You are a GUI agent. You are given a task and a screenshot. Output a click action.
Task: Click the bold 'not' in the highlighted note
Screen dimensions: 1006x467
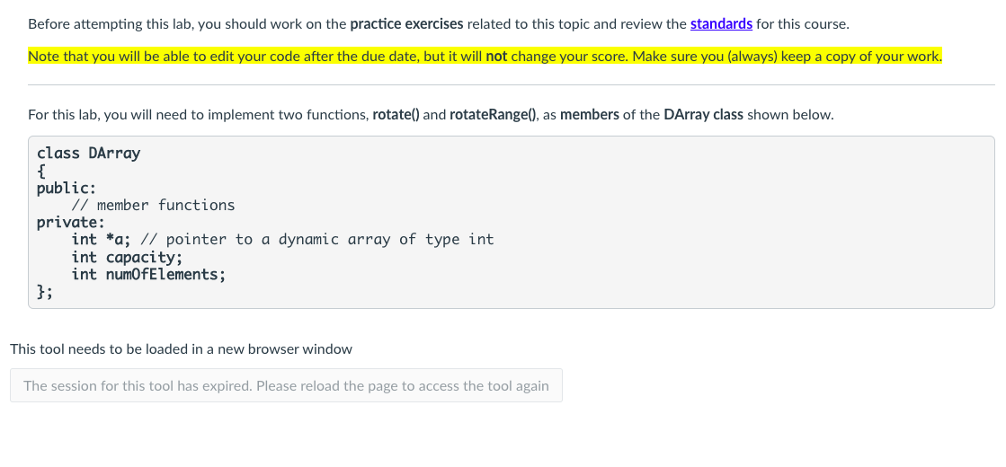[496, 57]
